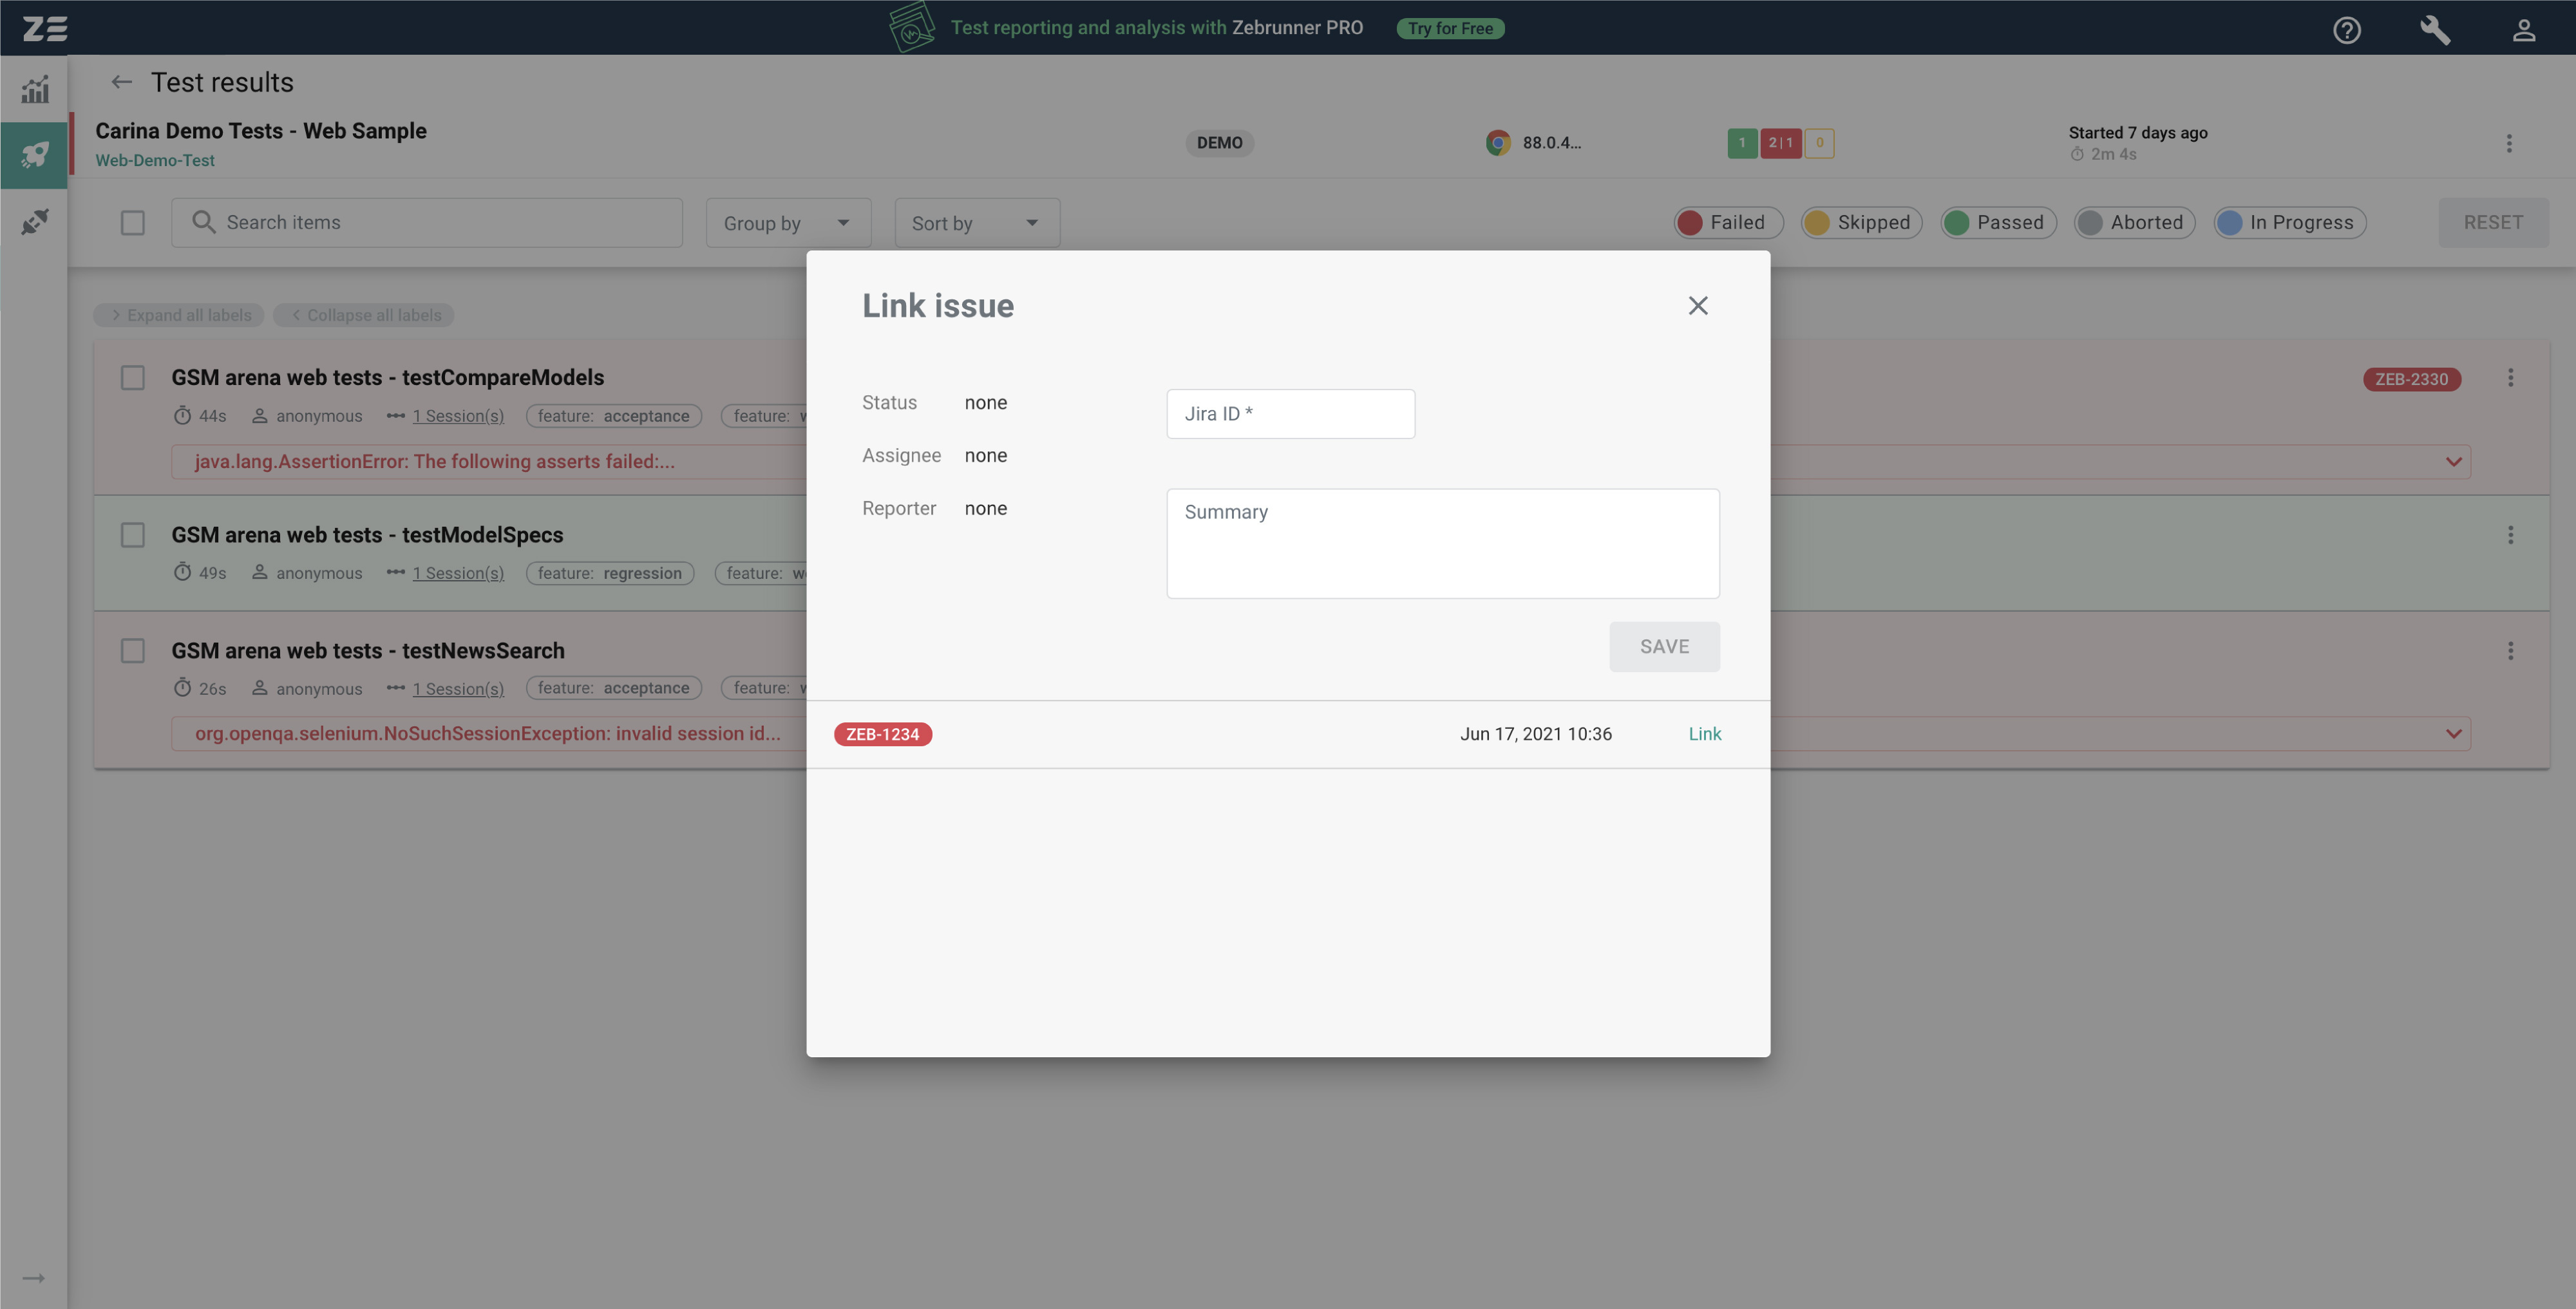Viewport: 2576px width, 1309px height.
Task: Expand the NoSuchSessionException error chevron
Action: pos(2453,734)
